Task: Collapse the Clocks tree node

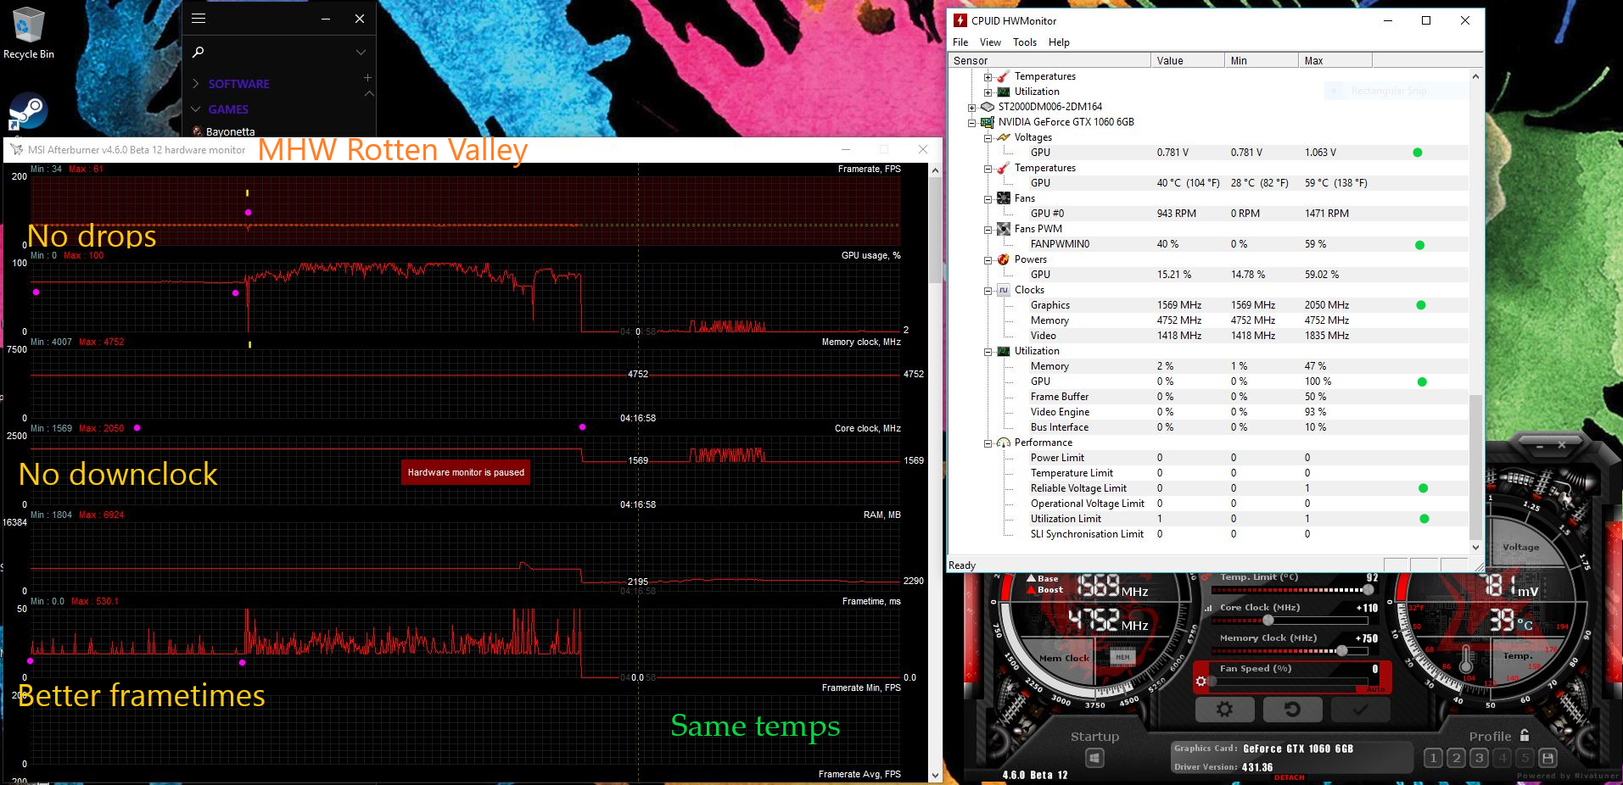Action: (x=988, y=291)
